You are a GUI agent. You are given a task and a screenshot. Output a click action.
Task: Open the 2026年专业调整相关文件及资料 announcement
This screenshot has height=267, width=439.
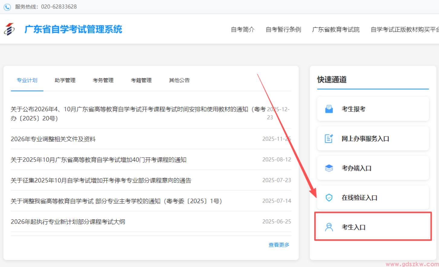(x=53, y=139)
